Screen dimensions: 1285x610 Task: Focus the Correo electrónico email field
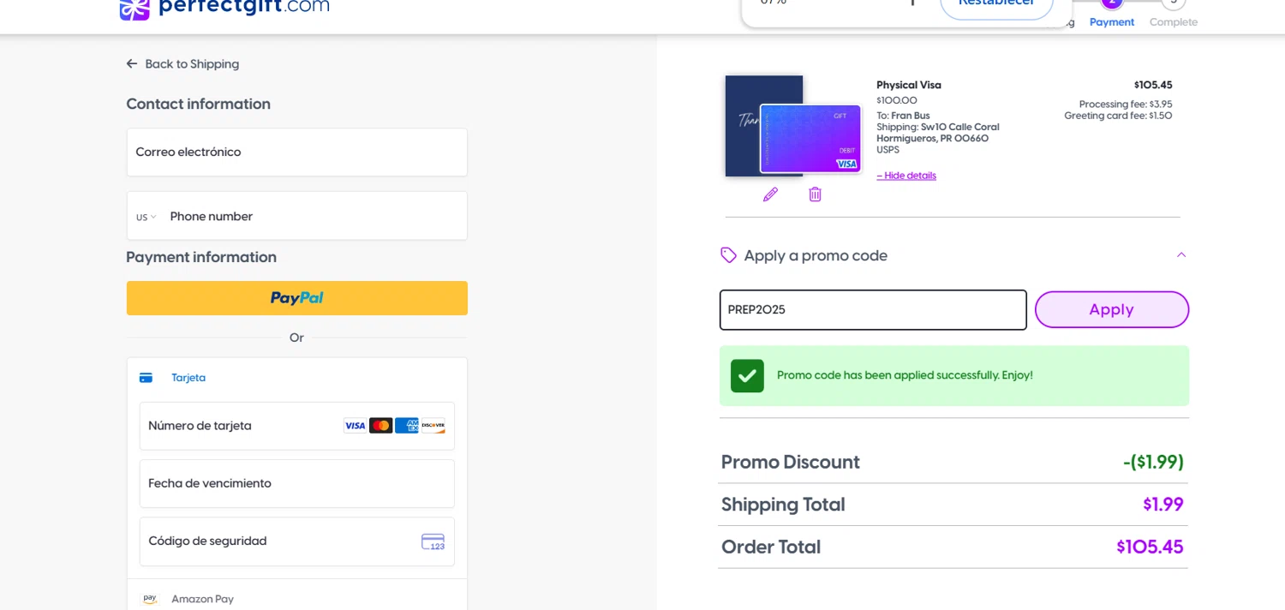[x=297, y=152]
